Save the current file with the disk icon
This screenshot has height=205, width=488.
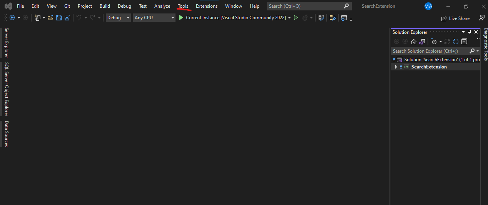(59, 18)
